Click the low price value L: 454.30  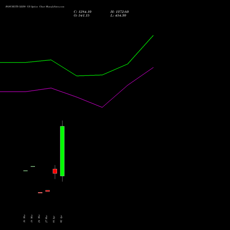pyautogui.click(x=118, y=16)
